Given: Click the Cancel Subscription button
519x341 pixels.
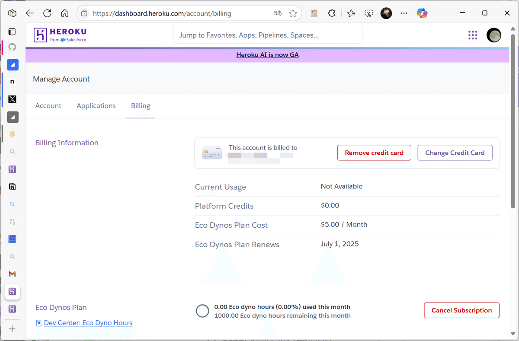Looking at the screenshot, I should 461,310.
